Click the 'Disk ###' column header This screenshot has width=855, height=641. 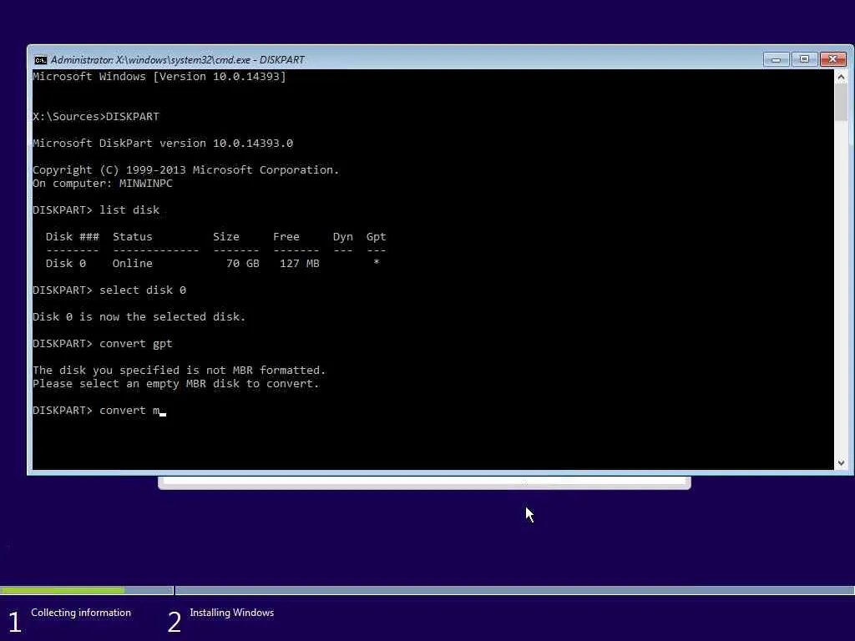(x=73, y=236)
